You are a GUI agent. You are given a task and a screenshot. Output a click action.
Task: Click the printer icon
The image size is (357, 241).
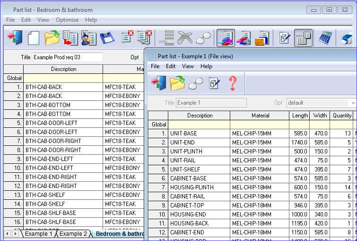click(x=347, y=38)
